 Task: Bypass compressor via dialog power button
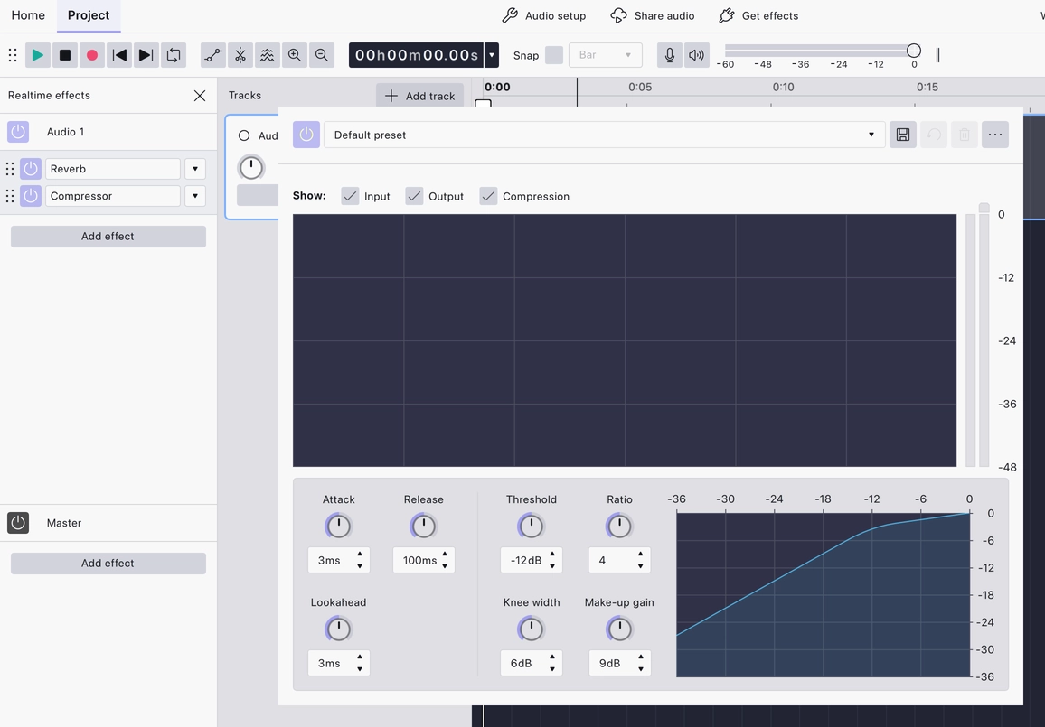click(306, 135)
